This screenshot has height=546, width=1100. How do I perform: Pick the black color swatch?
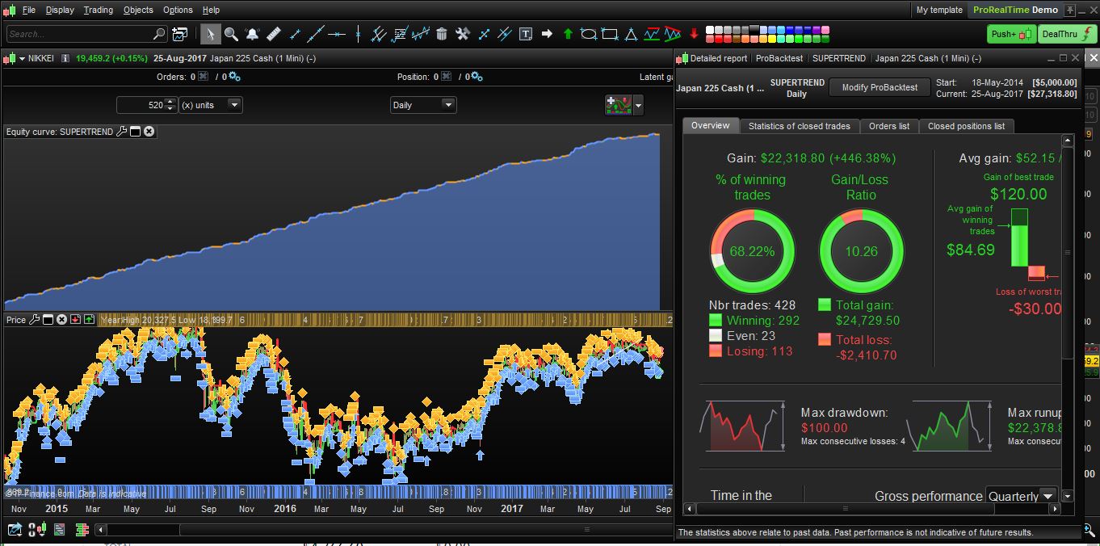tap(754, 30)
